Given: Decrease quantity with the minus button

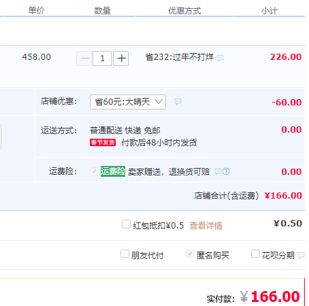Looking at the screenshot, I should (x=84, y=58).
